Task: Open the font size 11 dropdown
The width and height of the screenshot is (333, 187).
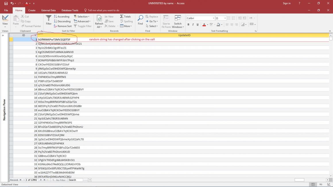Action: point(225,18)
